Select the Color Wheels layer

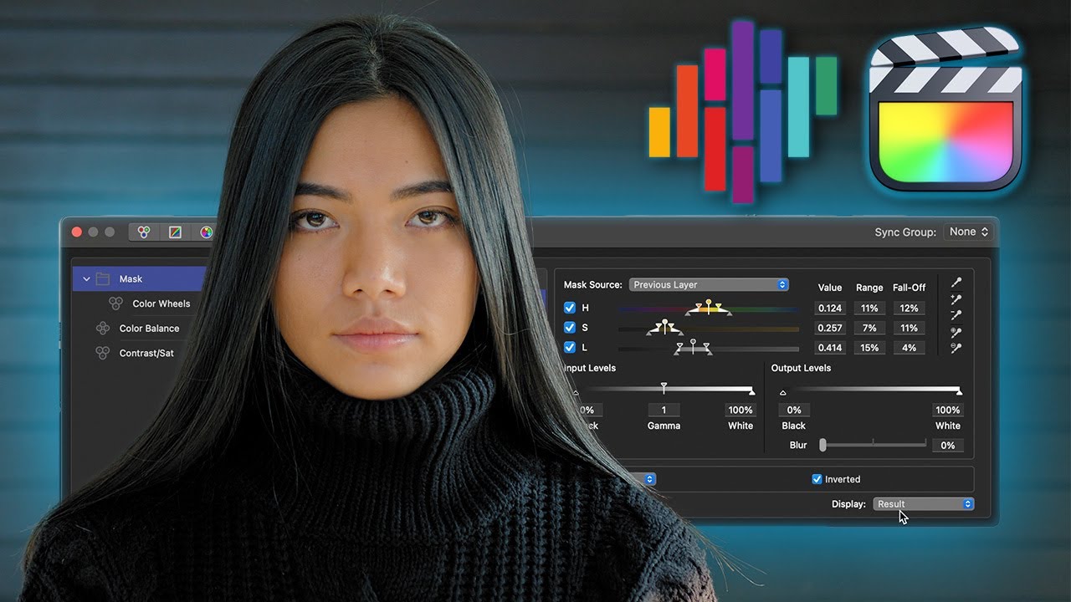161,304
